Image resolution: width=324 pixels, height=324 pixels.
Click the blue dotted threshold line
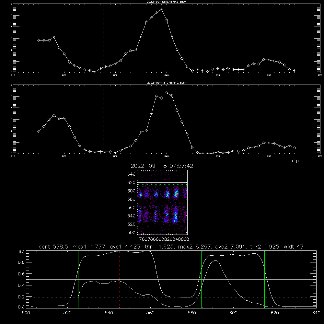coord(171,297)
